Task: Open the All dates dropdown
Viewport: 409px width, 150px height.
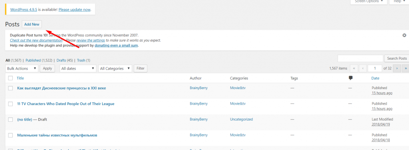Action: [78, 68]
